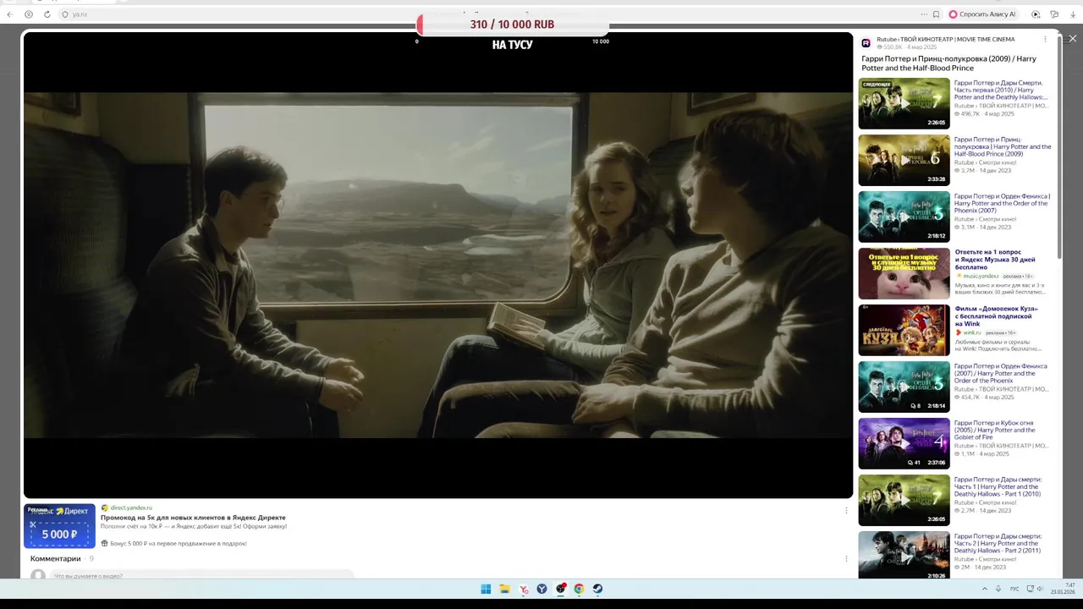Open Half-Blood Prince thumbnail lasting 2:33:28
The height and width of the screenshot is (609, 1083).
pos(904,160)
